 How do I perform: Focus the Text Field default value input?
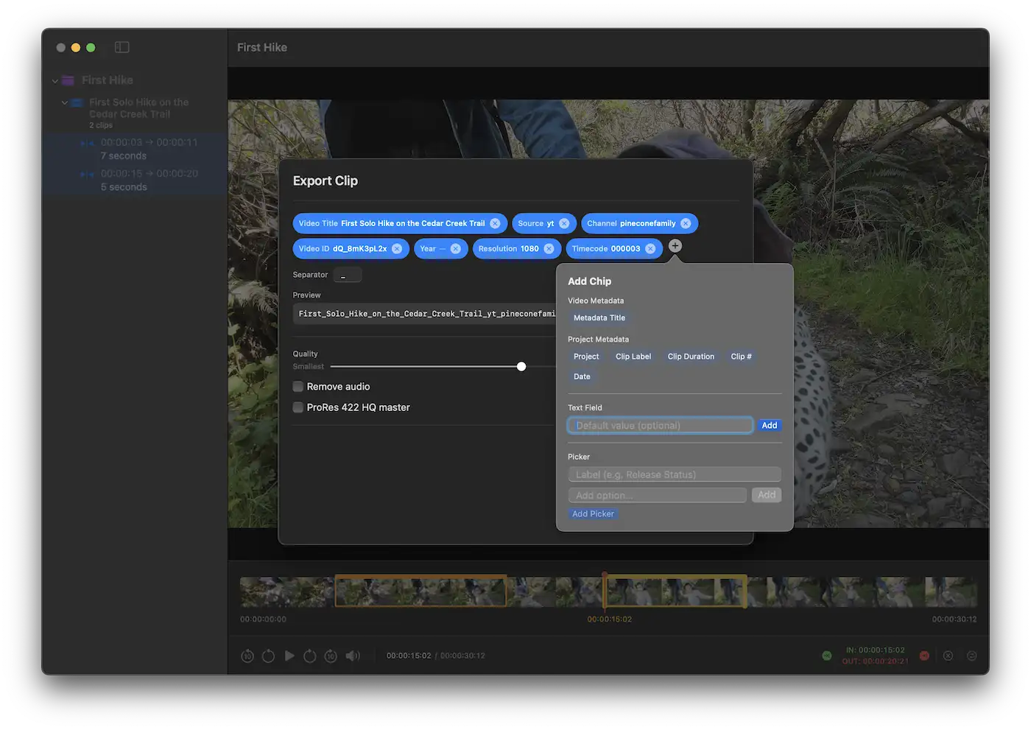tap(659, 426)
